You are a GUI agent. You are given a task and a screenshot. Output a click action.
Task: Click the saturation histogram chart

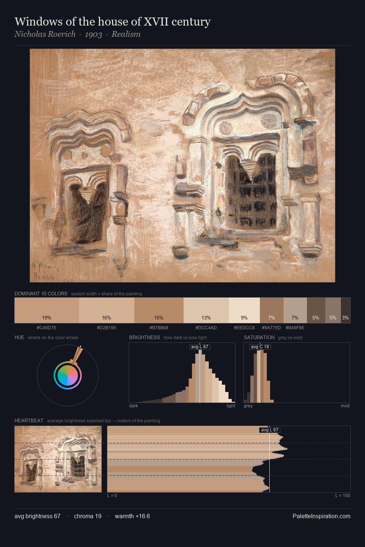[297, 373]
